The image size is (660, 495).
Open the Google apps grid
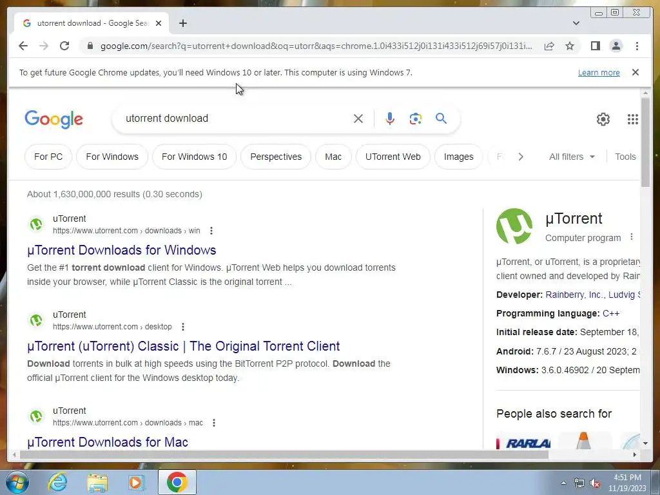pos(632,119)
